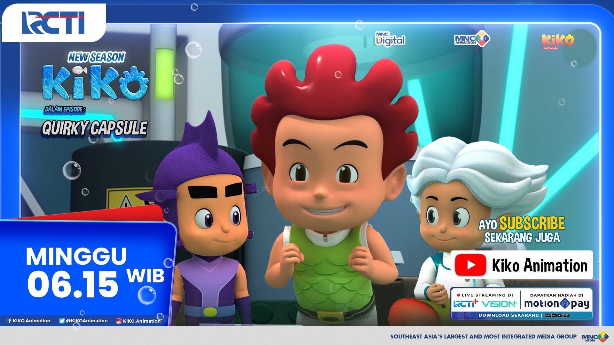Click the Instagram KIKO.Animation handle

pyautogui.click(x=138, y=321)
